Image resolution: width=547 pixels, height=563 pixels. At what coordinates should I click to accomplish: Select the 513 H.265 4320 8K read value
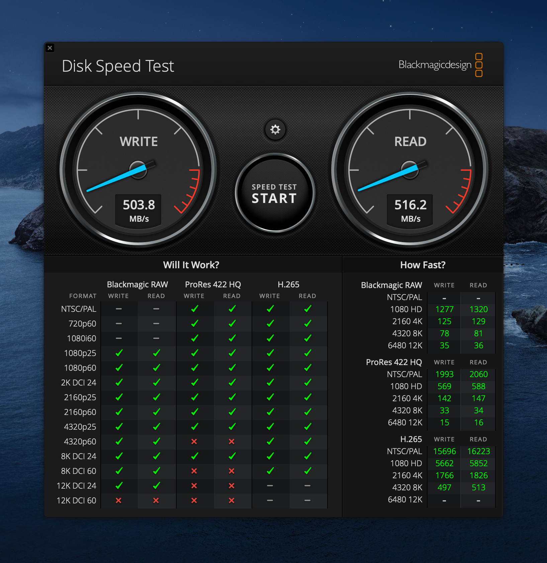[478, 487]
